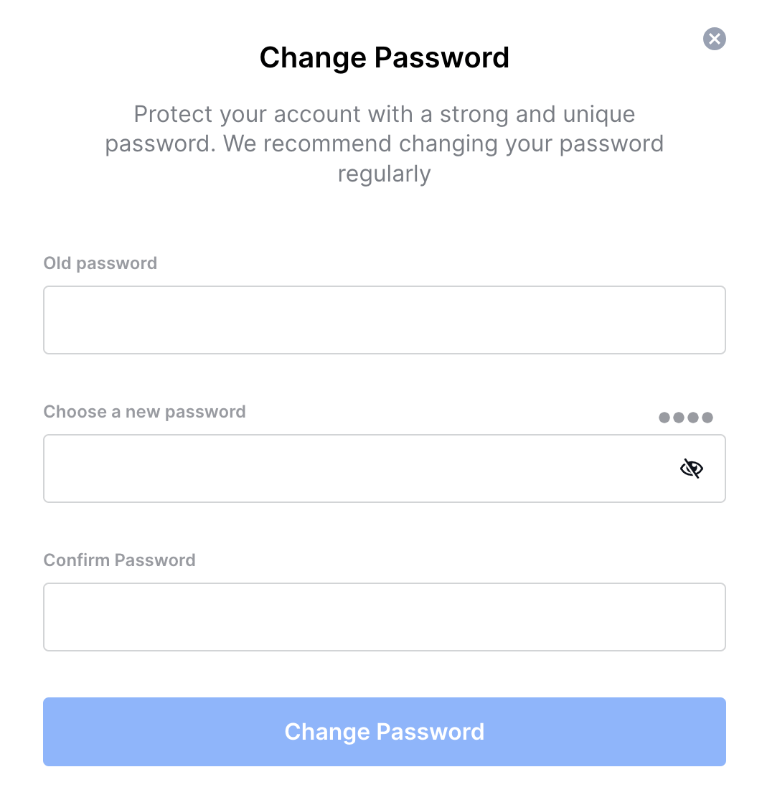This screenshot has height=805, width=762.
Task: Dismiss the dialog using the circular close icon
Action: [714, 39]
